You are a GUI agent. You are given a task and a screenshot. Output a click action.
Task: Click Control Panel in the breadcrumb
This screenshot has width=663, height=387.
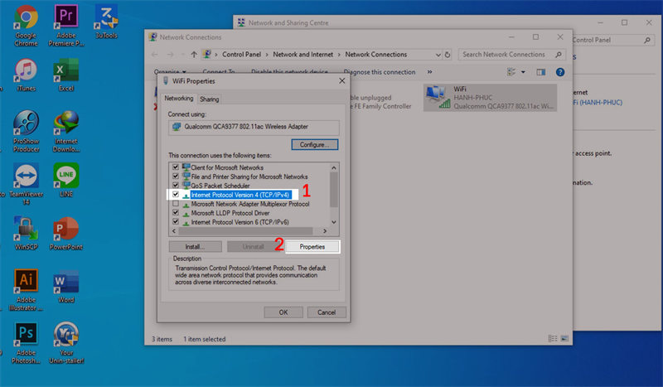pos(241,55)
